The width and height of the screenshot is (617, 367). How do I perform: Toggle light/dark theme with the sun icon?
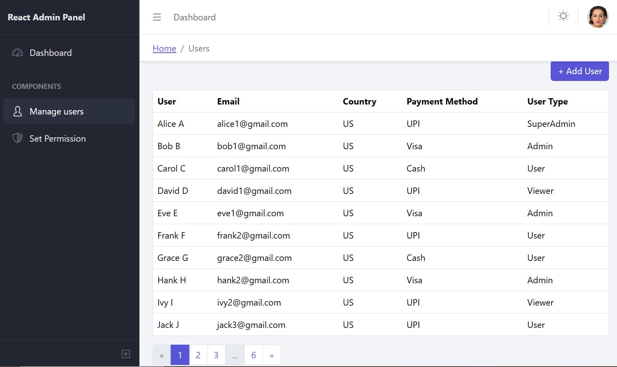563,16
